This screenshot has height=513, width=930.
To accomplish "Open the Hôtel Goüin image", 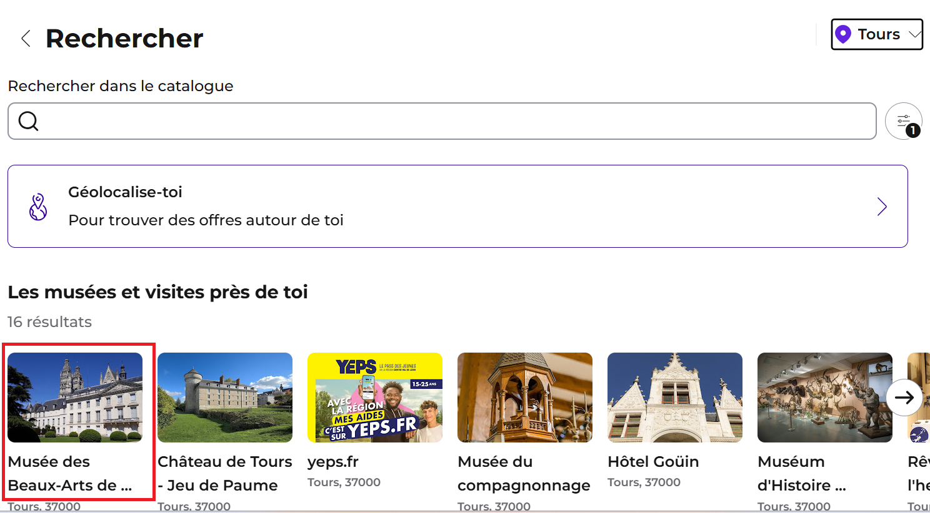I will (675, 398).
